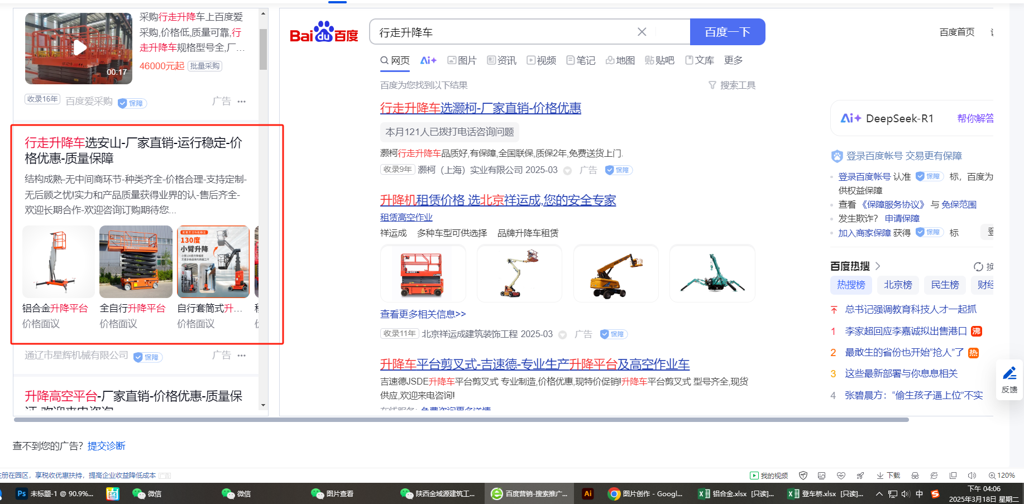Open the AI+ search tab

point(428,60)
